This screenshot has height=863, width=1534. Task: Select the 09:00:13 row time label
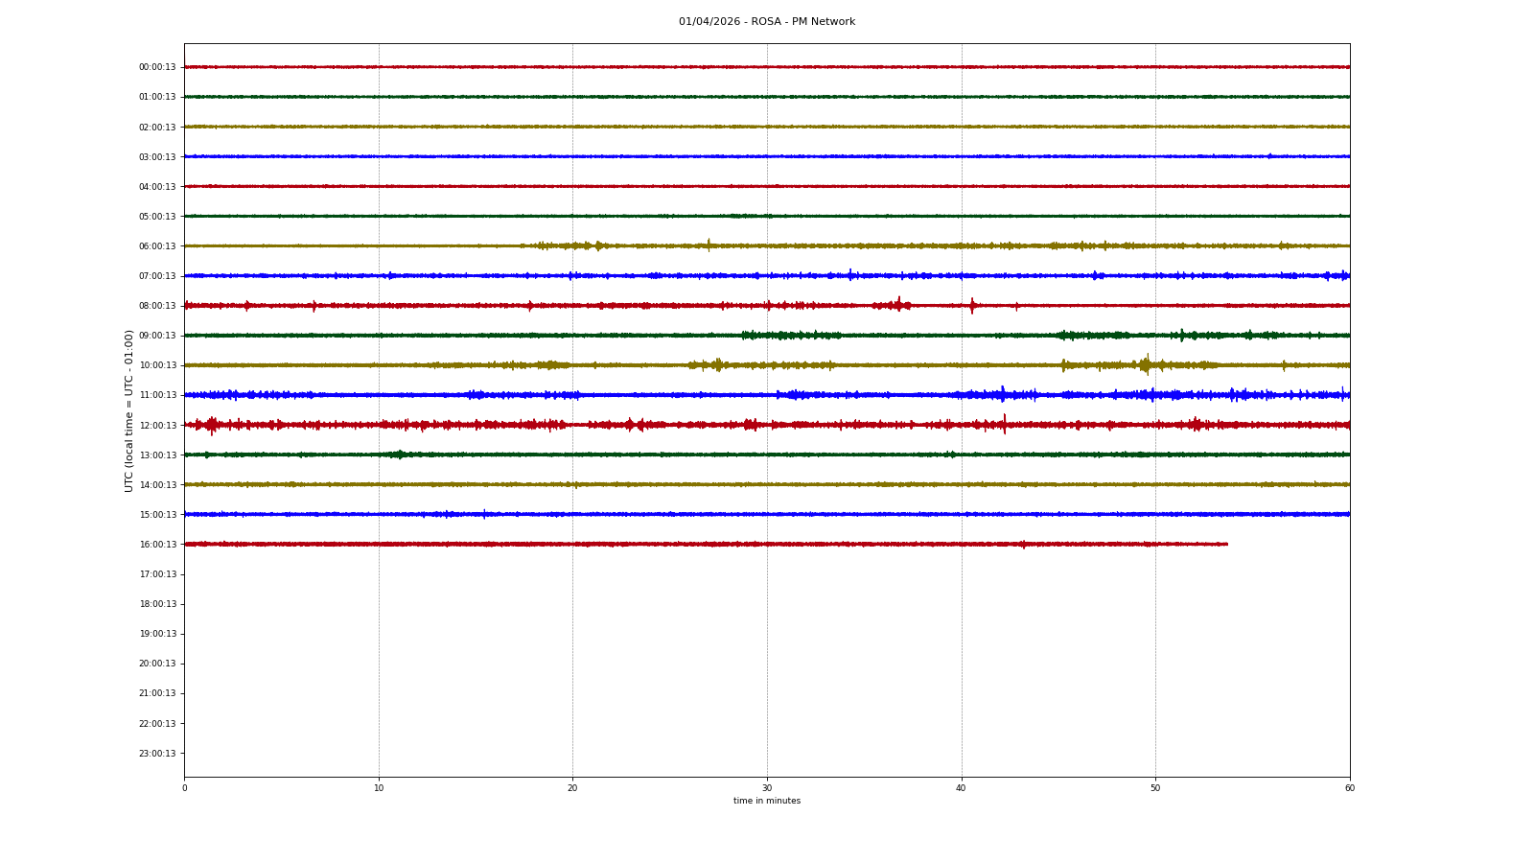tap(157, 336)
